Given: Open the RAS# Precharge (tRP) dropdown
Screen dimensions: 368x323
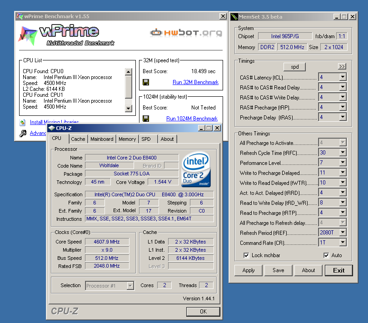Looking at the screenshot, I should tap(343, 107).
